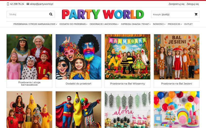
Task: Select the Dodatki do przebrań category label
Action: pyautogui.click(x=78, y=83)
